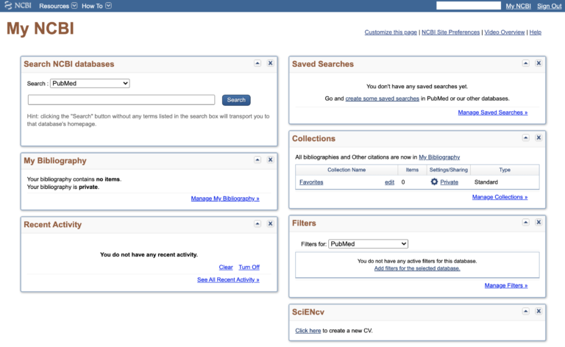Viewport: 565px width, 347px height.
Task: Collapse the Collections panel
Action: 526,138
